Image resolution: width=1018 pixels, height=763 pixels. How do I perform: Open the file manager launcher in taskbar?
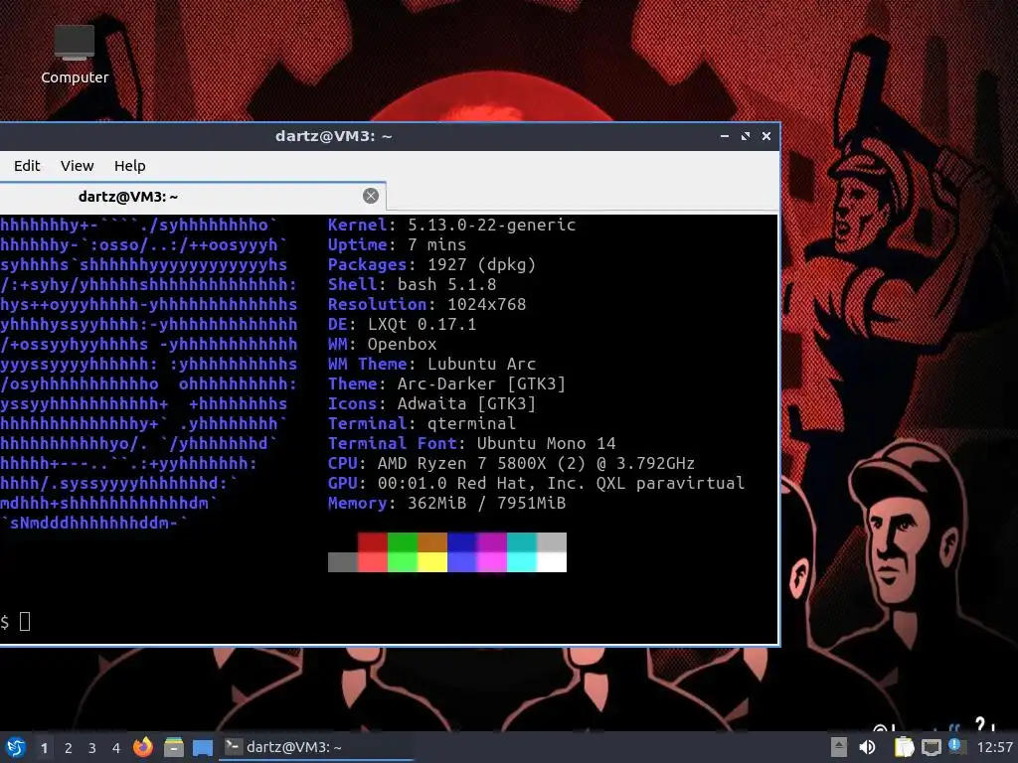tap(173, 747)
